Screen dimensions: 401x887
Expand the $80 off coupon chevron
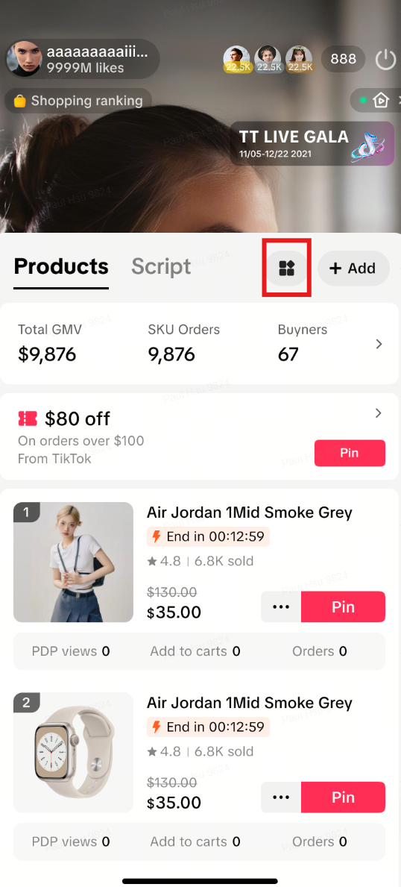point(379,413)
